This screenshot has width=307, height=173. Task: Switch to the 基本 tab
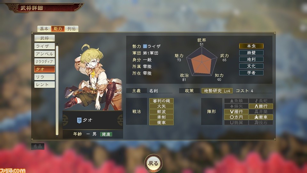[x=44, y=29]
